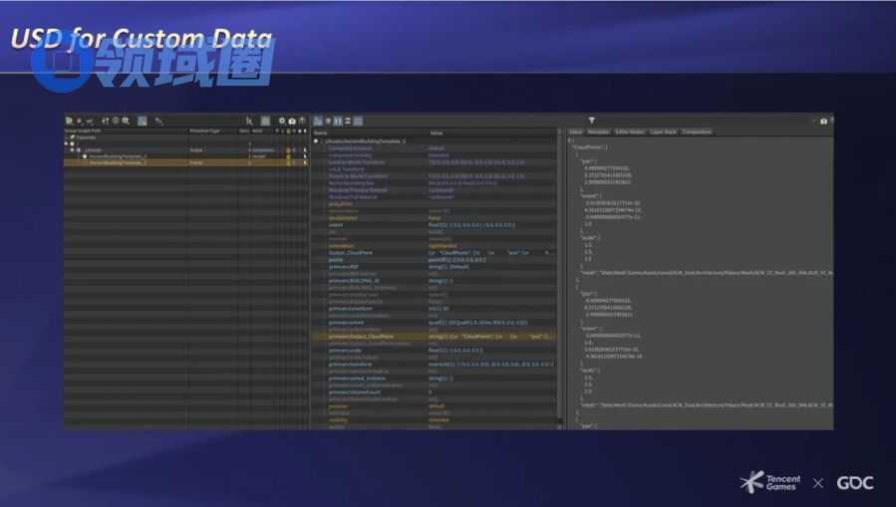Toggle the yellow draw mode icon on the UAssets row
Screen dimensions: 896x507
[289, 149]
